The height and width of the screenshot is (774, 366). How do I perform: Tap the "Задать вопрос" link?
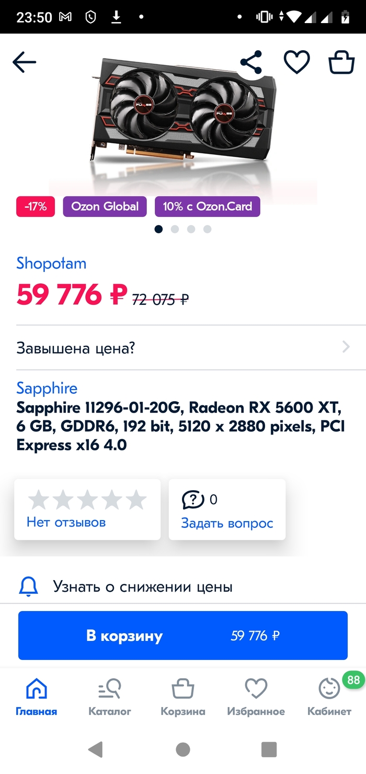(x=227, y=523)
